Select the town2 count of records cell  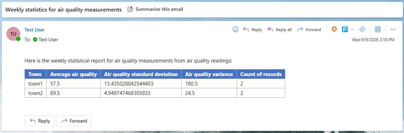[261, 93]
